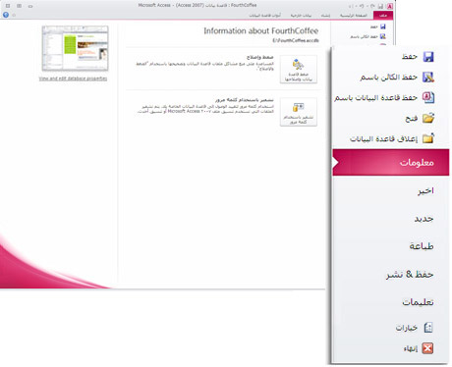
Task: Open View and edit database properties link
Action: [73, 79]
